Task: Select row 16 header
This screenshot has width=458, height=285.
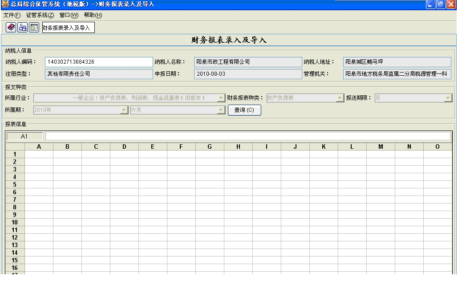Action: 15,268
